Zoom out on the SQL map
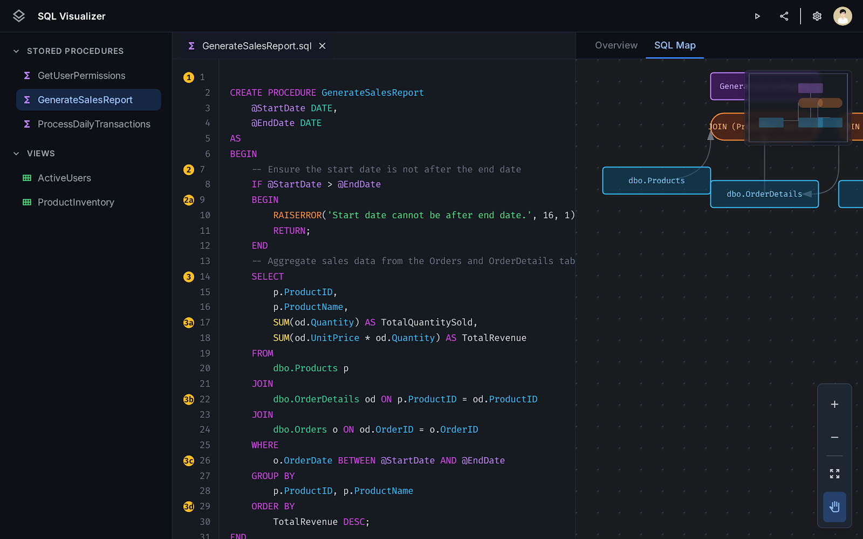Image resolution: width=863 pixels, height=539 pixels. point(834,437)
